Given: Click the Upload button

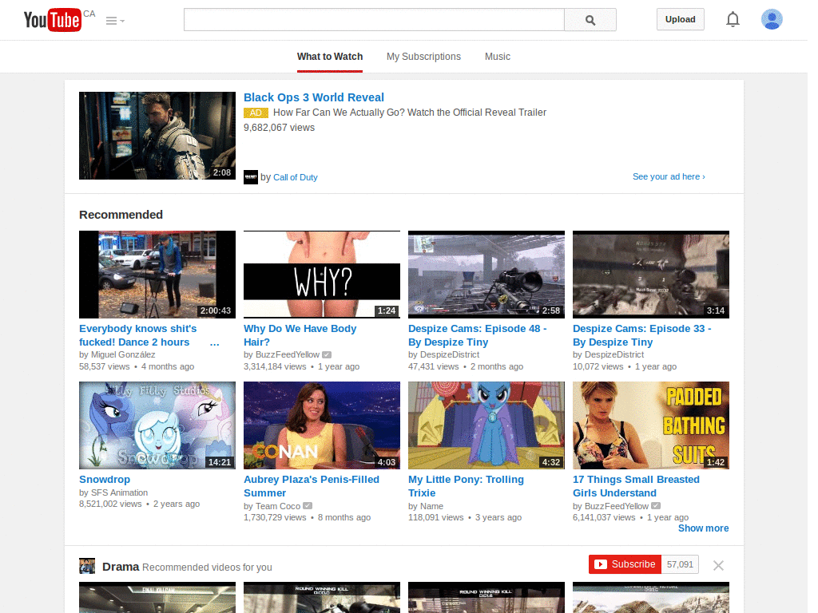Looking at the screenshot, I should tap(680, 19).
